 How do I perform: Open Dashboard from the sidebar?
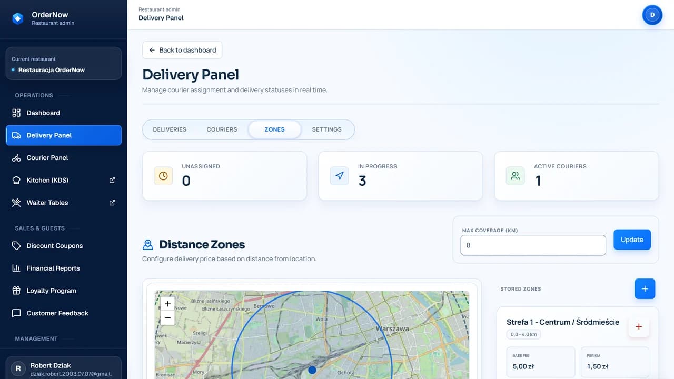(64, 113)
